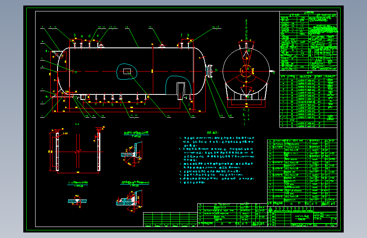The width and height of the screenshot is (367, 238).
Task: Select the lifting lug next to nozzle e
Action: (x=101, y=46)
